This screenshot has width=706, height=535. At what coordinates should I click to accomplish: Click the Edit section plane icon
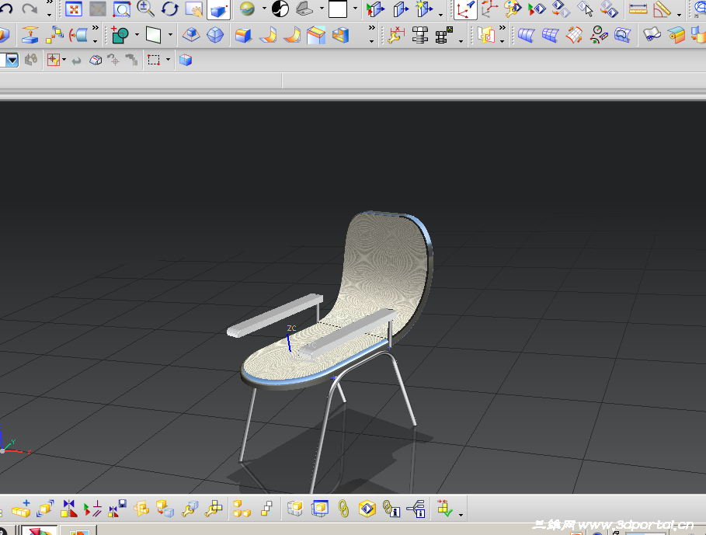tap(400, 9)
